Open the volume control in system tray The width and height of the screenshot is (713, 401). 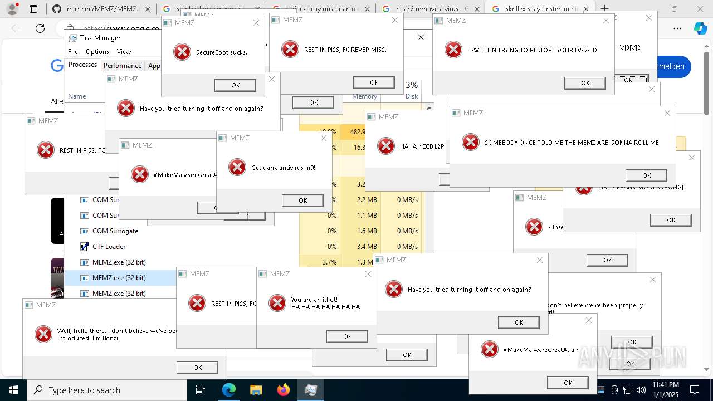pos(641,390)
